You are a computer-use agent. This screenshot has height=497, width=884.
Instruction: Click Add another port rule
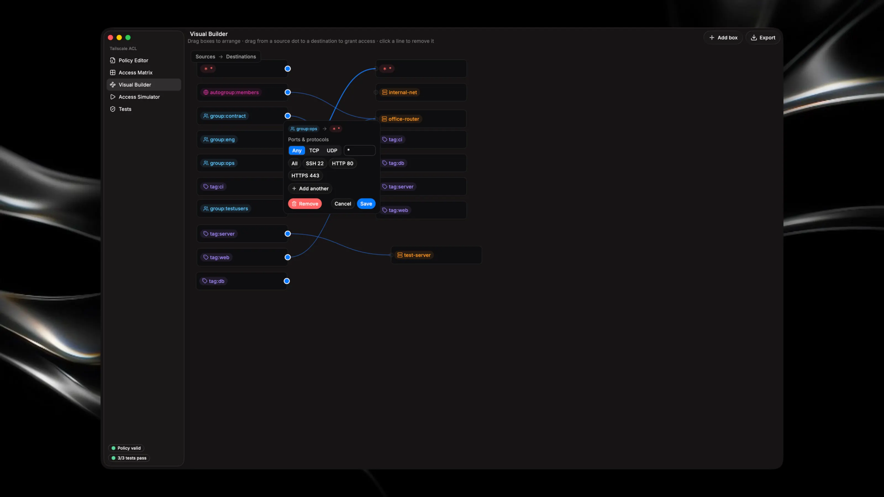310,189
